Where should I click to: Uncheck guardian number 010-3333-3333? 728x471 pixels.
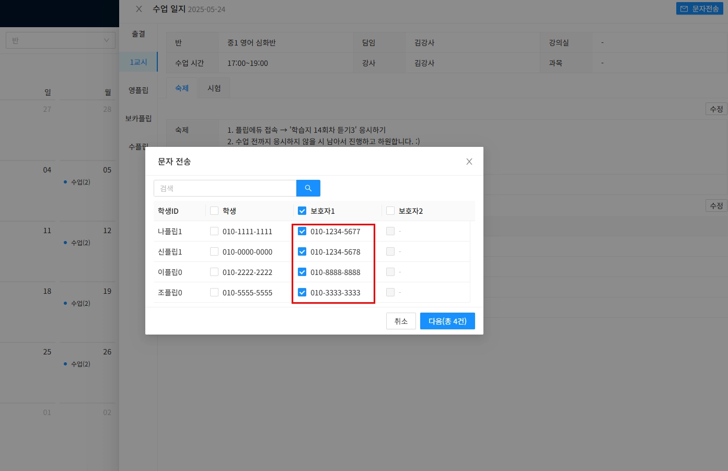pyautogui.click(x=302, y=292)
